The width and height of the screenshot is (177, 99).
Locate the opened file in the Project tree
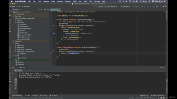pyautogui.click(x=39, y=10)
